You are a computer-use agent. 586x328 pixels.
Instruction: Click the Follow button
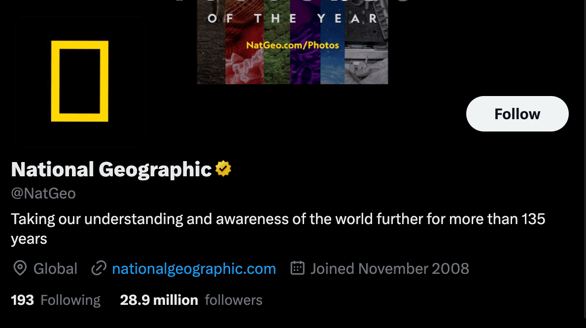(517, 114)
